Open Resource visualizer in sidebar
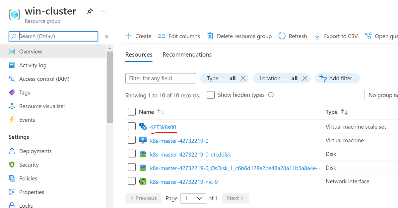This screenshot has width=398, height=208. point(42,106)
